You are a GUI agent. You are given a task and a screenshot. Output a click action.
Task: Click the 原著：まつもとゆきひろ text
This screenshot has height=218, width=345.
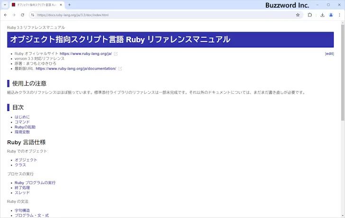pyautogui.click(x=36, y=64)
